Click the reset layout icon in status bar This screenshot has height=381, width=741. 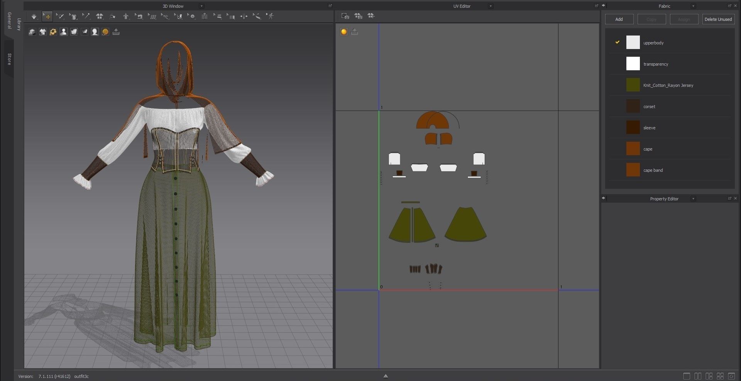point(731,376)
